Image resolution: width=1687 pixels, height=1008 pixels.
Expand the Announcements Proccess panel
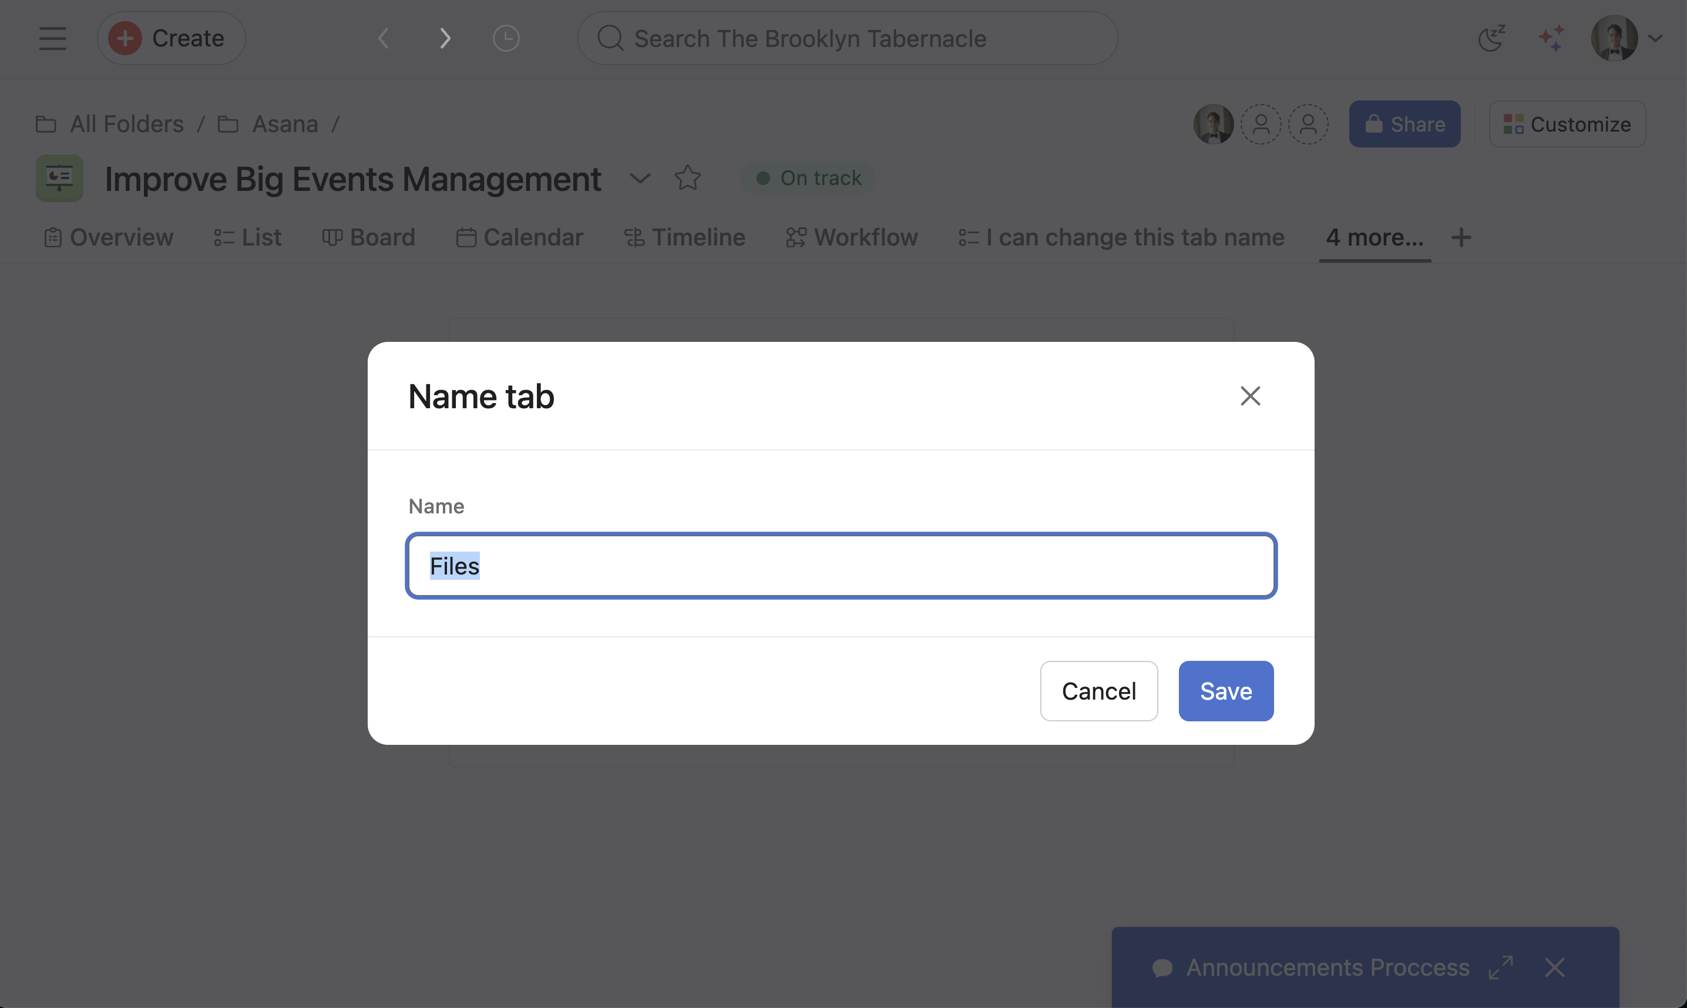(x=1501, y=967)
